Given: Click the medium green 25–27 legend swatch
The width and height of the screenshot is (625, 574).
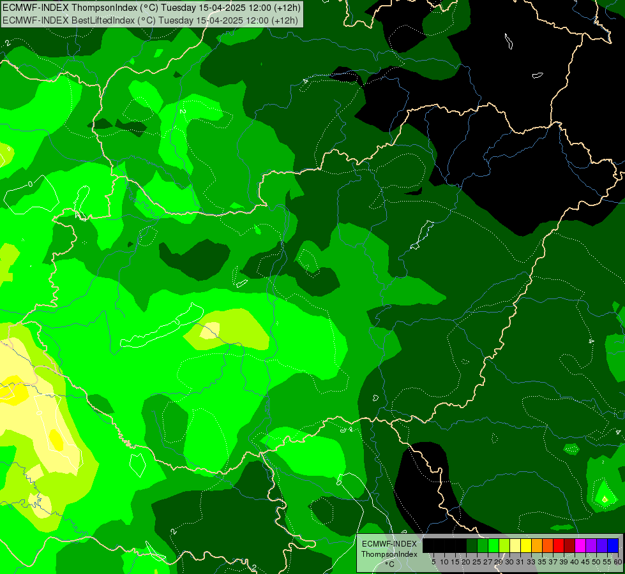Looking at the screenshot, I should pyautogui.click(x=483, y=545).
